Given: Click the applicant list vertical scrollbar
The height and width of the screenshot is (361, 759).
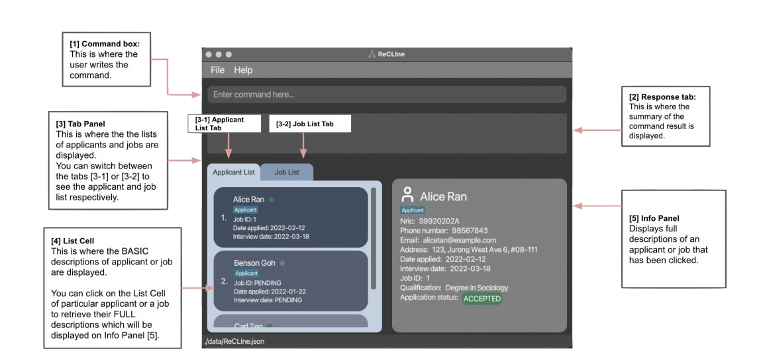Looking at the screenshot, I should [373, 238].
